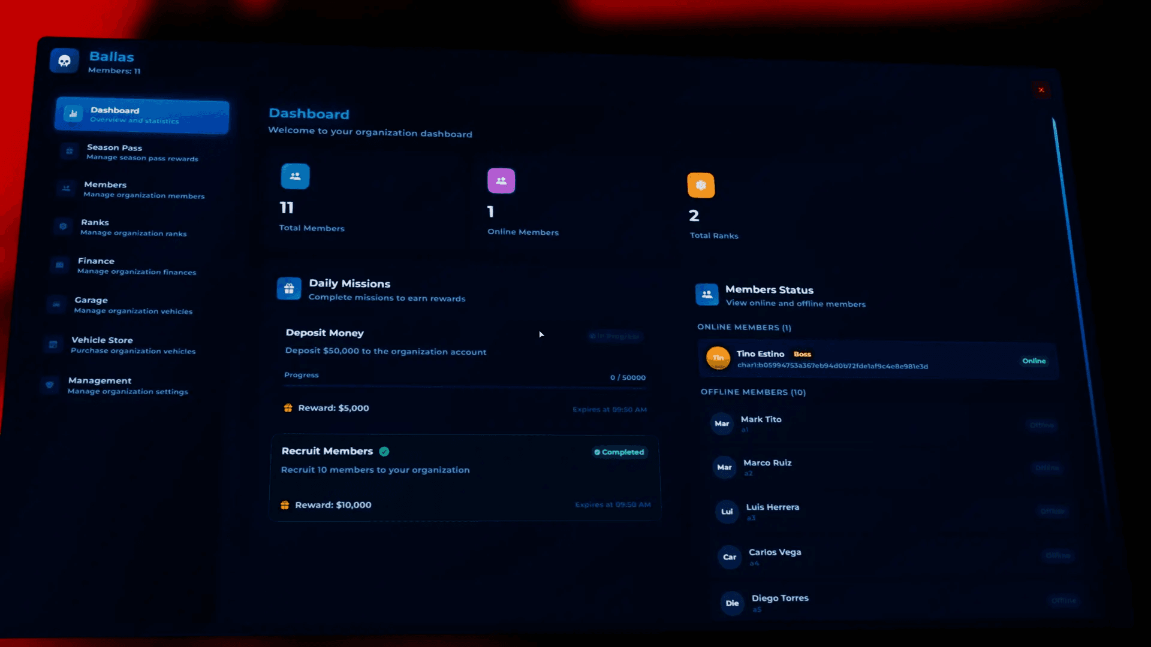The height and width of the screenshot is (647, 1151).
Task: Select offline member Carlos Vega
Action: [775, 552]
